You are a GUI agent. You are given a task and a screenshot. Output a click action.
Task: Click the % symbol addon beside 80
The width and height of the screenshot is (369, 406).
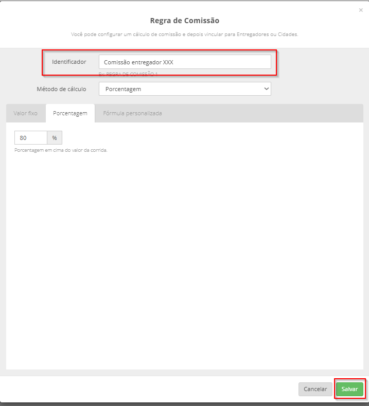point(55,138)
